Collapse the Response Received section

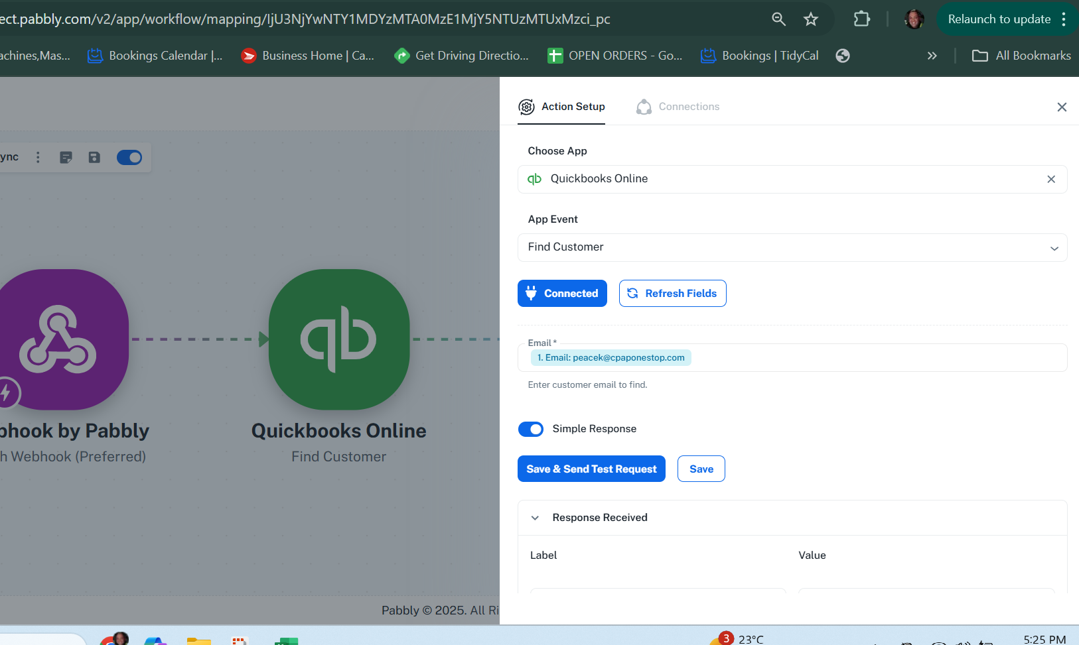[535, 518]
